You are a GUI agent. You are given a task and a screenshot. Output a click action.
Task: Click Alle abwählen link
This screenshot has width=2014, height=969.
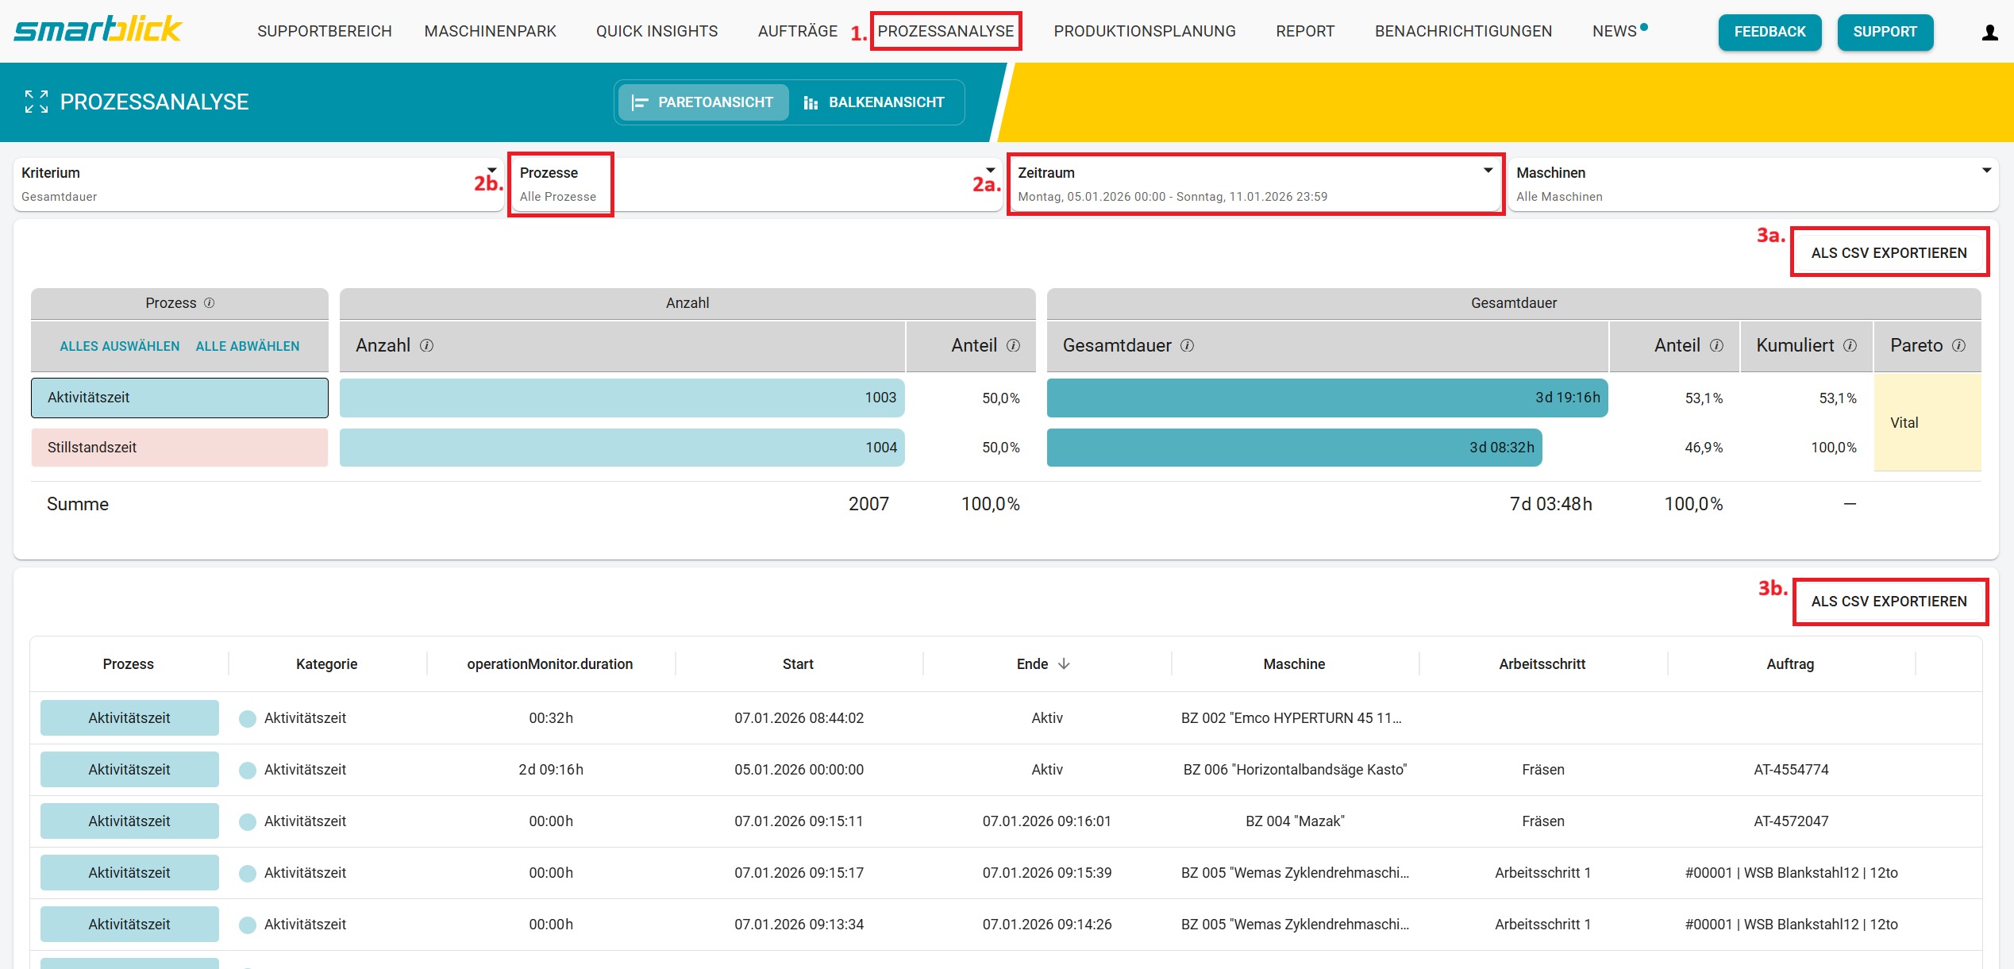(248, 346)
